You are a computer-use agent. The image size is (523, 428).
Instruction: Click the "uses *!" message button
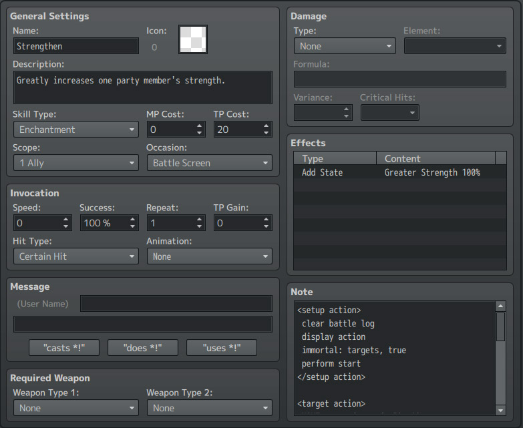point(222,348)
